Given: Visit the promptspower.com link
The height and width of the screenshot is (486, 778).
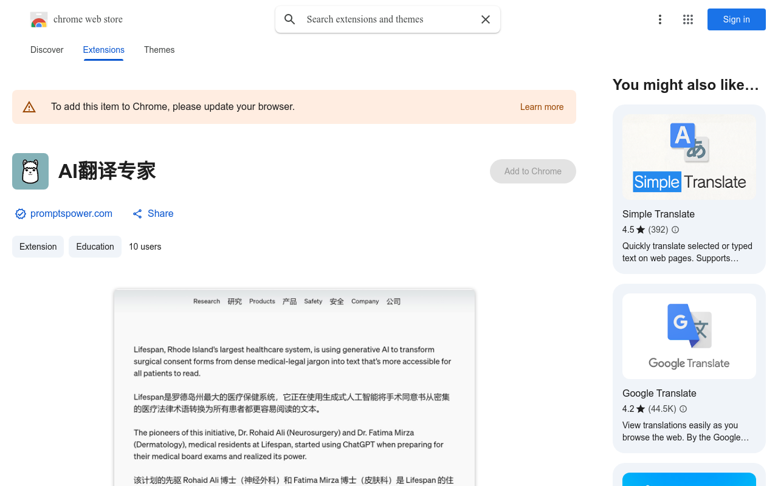Looking at the screenshot, I should click(x=71, y=214).
